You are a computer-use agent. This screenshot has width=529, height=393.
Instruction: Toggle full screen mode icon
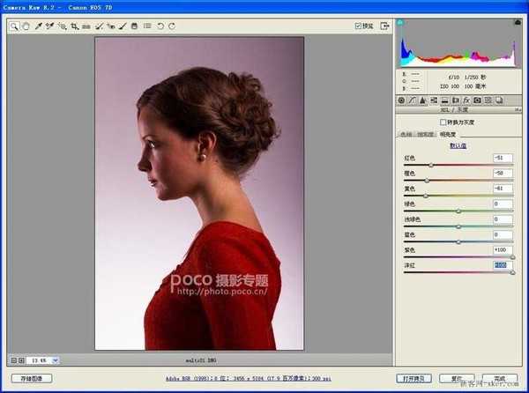pos(384,26)
